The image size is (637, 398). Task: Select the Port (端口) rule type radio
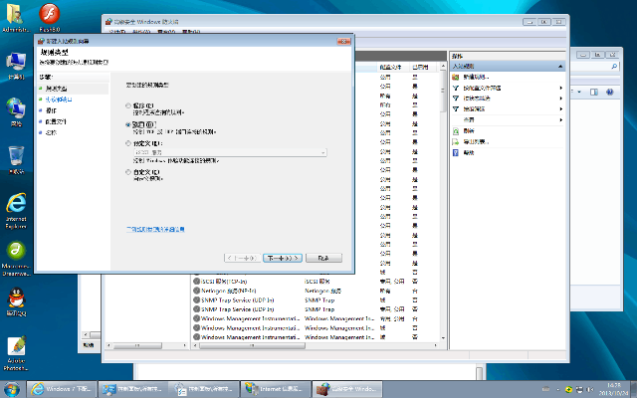click(128, 124)
